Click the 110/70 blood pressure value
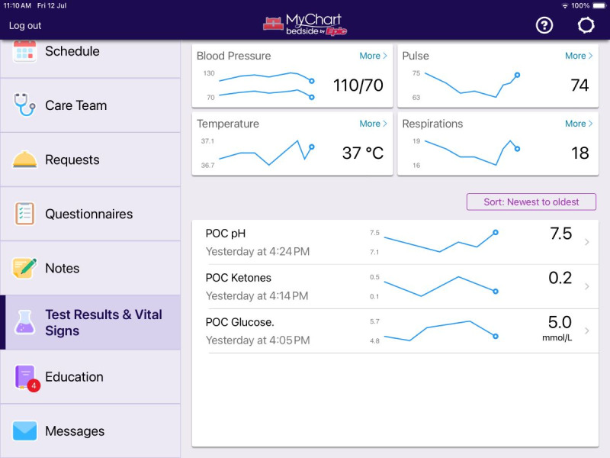610x458 pixels. (358, 85)
